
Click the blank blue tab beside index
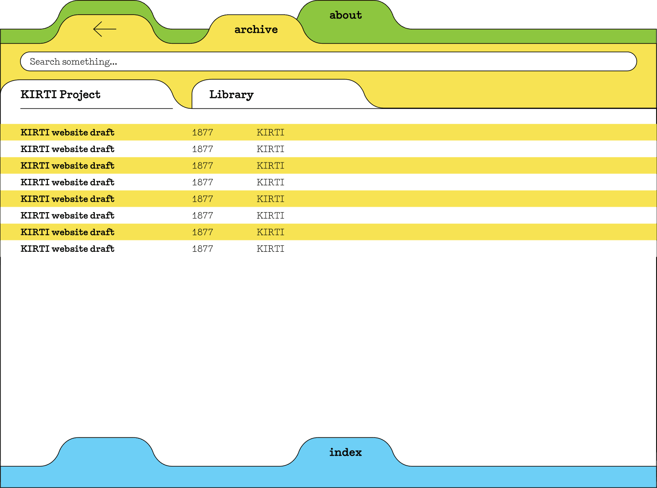click(x=105, y=452)
